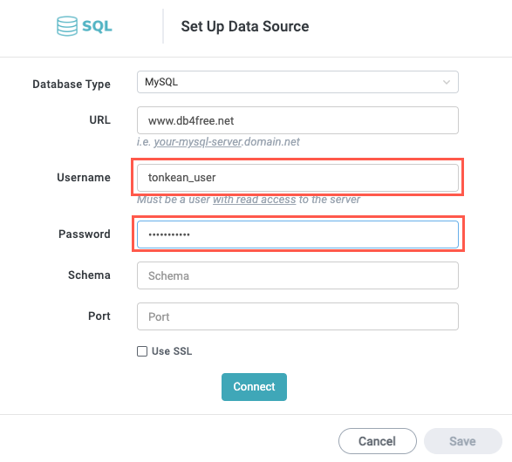This screenshot has height=462, width=512.
Task: Click the Database Type label
Action: click(72, 85)
